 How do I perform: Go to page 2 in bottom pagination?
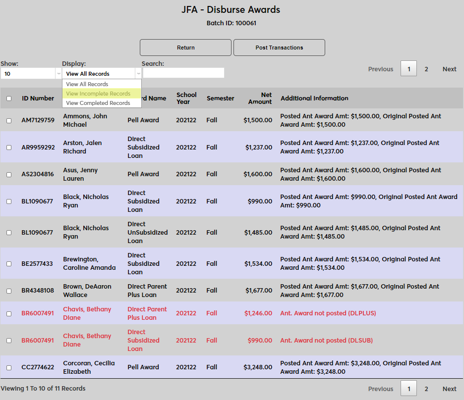click(x=426, y=389)
